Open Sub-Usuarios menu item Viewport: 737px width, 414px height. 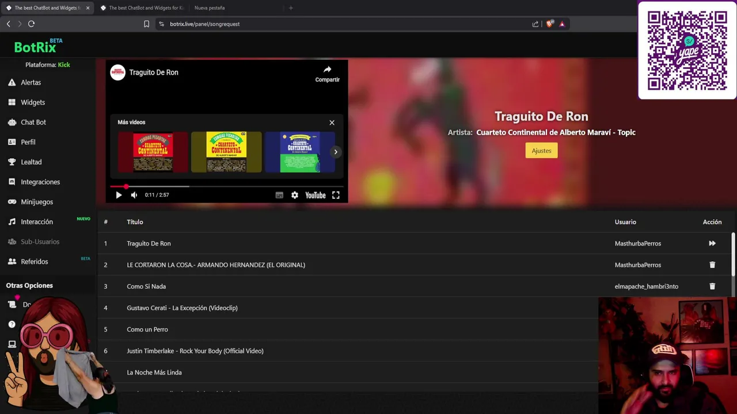[40, 241]
